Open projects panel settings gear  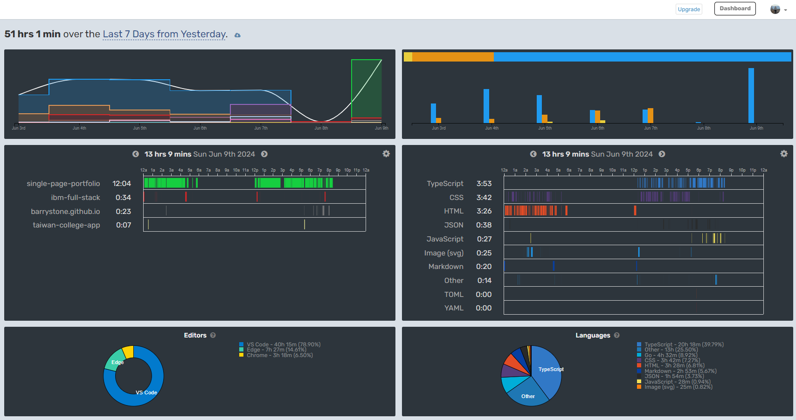coord(386,154)
